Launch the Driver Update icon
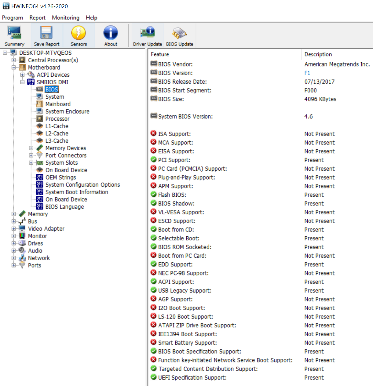This screenshot has width=373, height=386. [x=148, y=33]
